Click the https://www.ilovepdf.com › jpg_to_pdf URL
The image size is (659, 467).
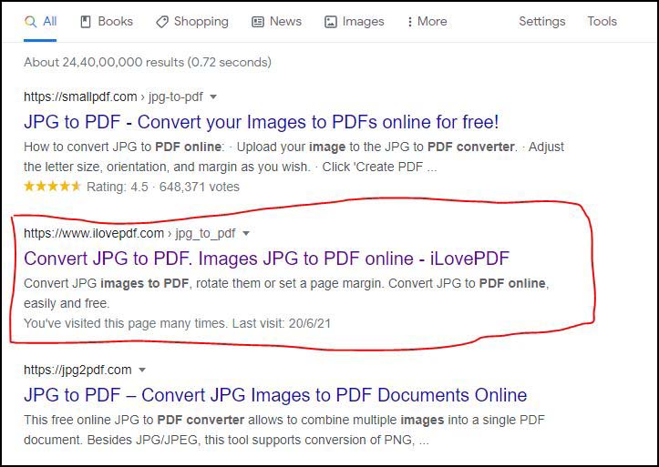[x=129, y=233]
